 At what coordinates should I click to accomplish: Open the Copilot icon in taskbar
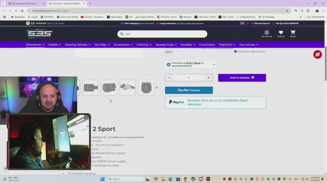(156, 179)
